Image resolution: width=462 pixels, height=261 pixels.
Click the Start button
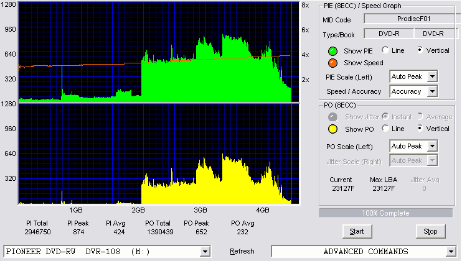357,232
